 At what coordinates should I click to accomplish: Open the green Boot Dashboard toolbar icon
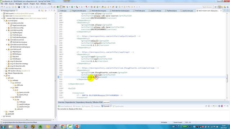click(x=58, y=7)
